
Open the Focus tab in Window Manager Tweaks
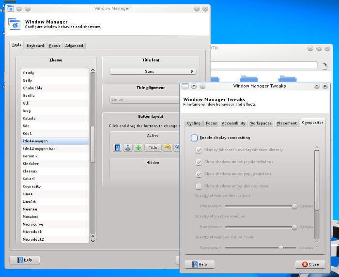coord(211,123)
